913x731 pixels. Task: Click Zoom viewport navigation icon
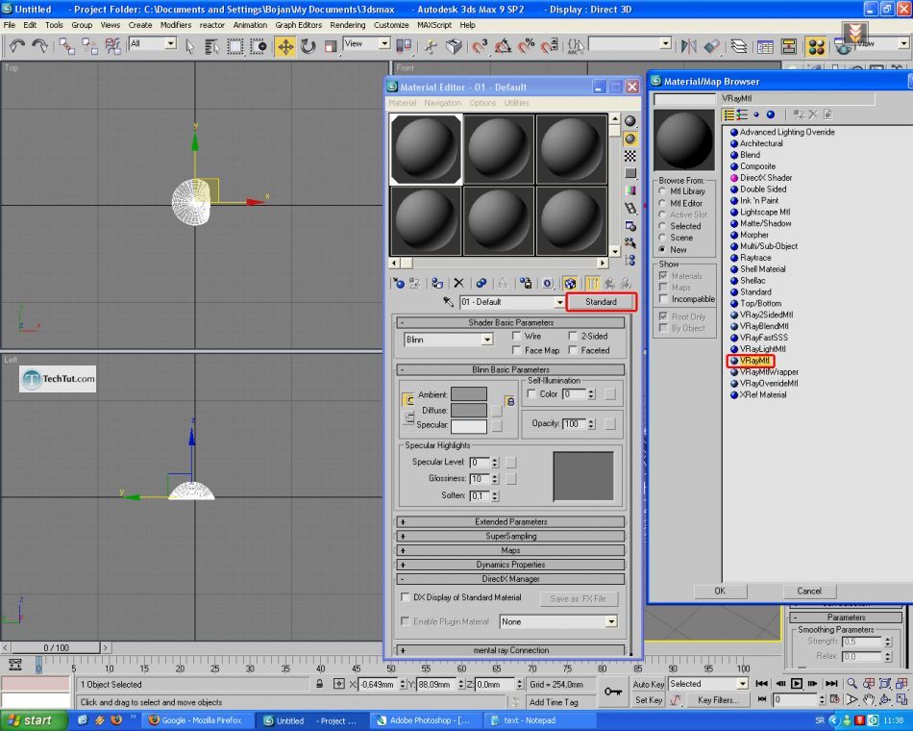(851, 683)
